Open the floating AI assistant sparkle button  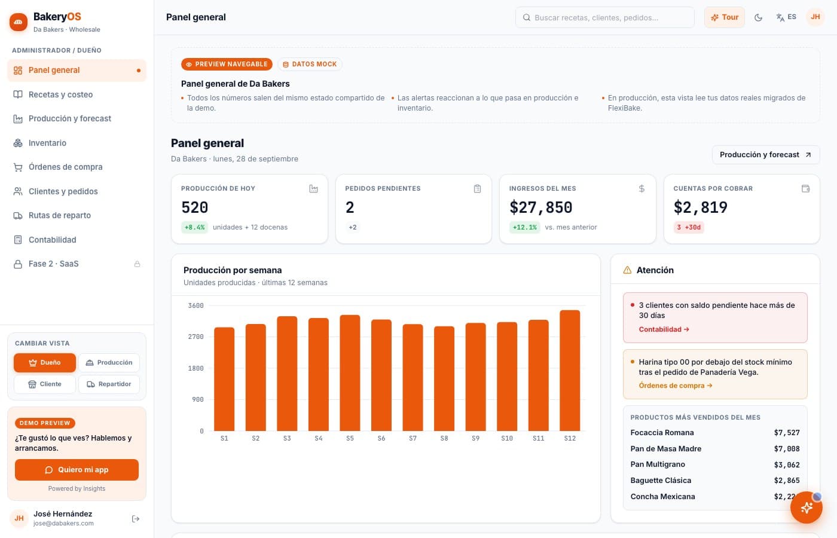click(806, 508)
